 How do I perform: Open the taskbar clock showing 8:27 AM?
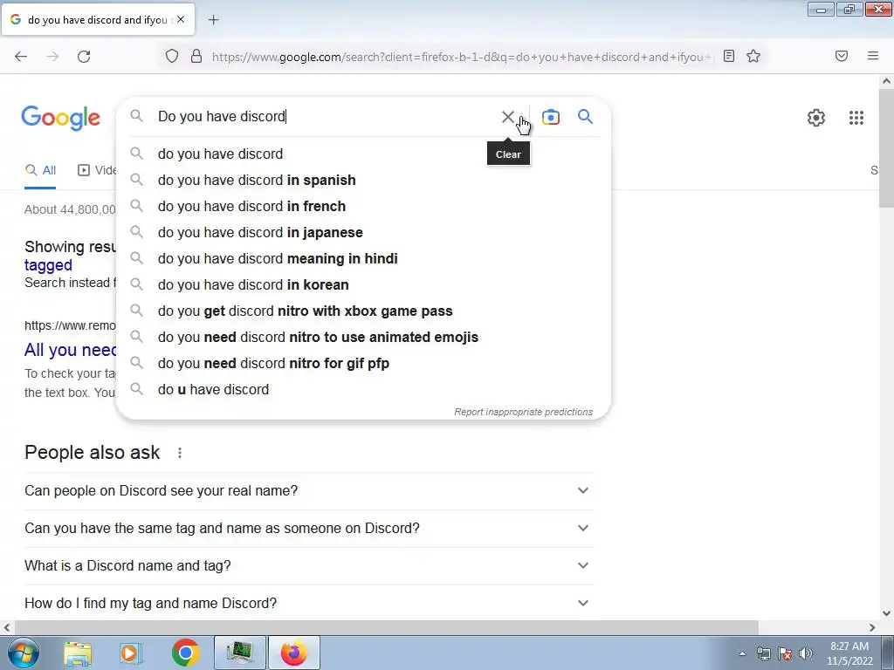coord(849,653)
